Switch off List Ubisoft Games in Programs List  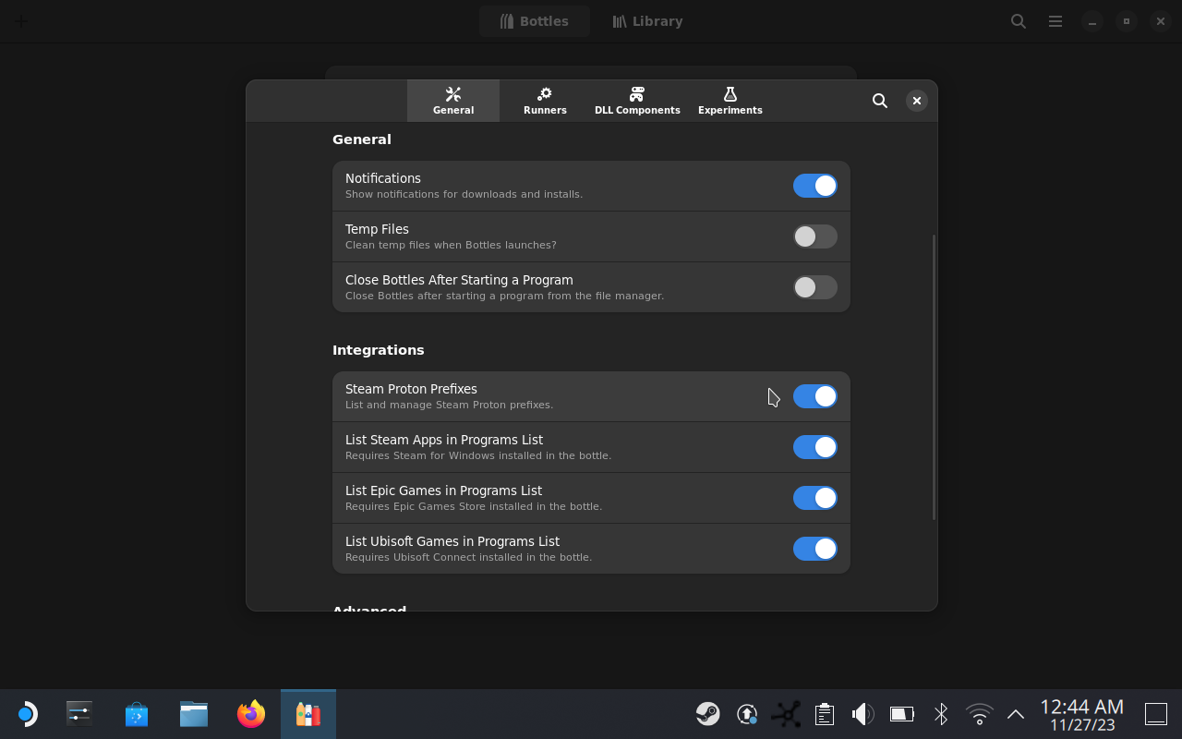coord(815,549)
